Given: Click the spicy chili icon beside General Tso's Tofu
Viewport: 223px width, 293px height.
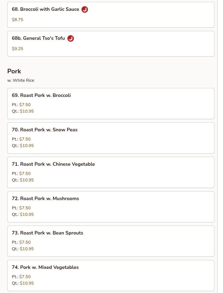Looking at the screenshot, I should [x=71, y=38].
